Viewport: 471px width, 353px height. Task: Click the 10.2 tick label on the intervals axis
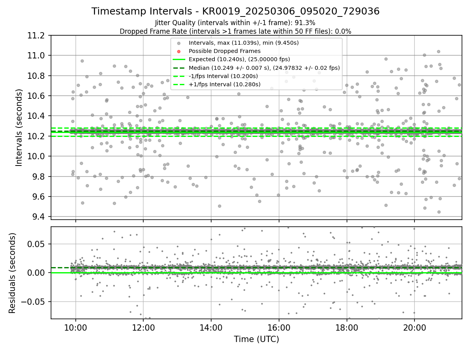pyautogui.click(x=37, y=136)
